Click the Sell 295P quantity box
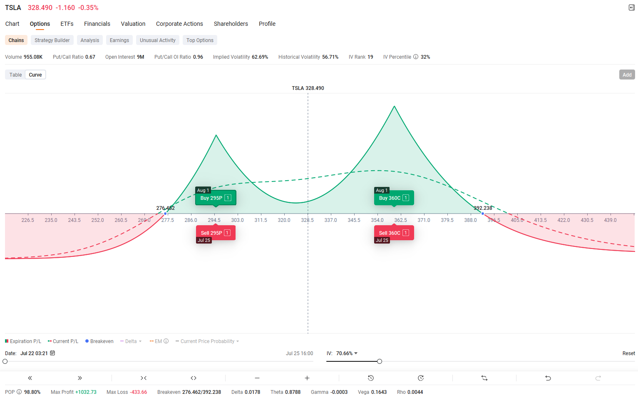Image resolution: width=638 pixels, height=398 pixels. 227,233
